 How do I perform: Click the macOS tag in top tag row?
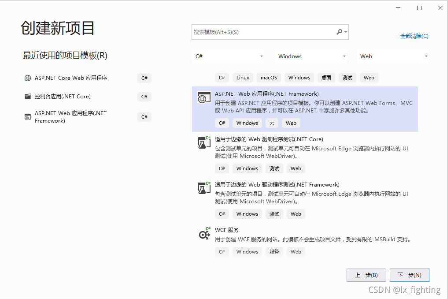click(x=269, y=78)
